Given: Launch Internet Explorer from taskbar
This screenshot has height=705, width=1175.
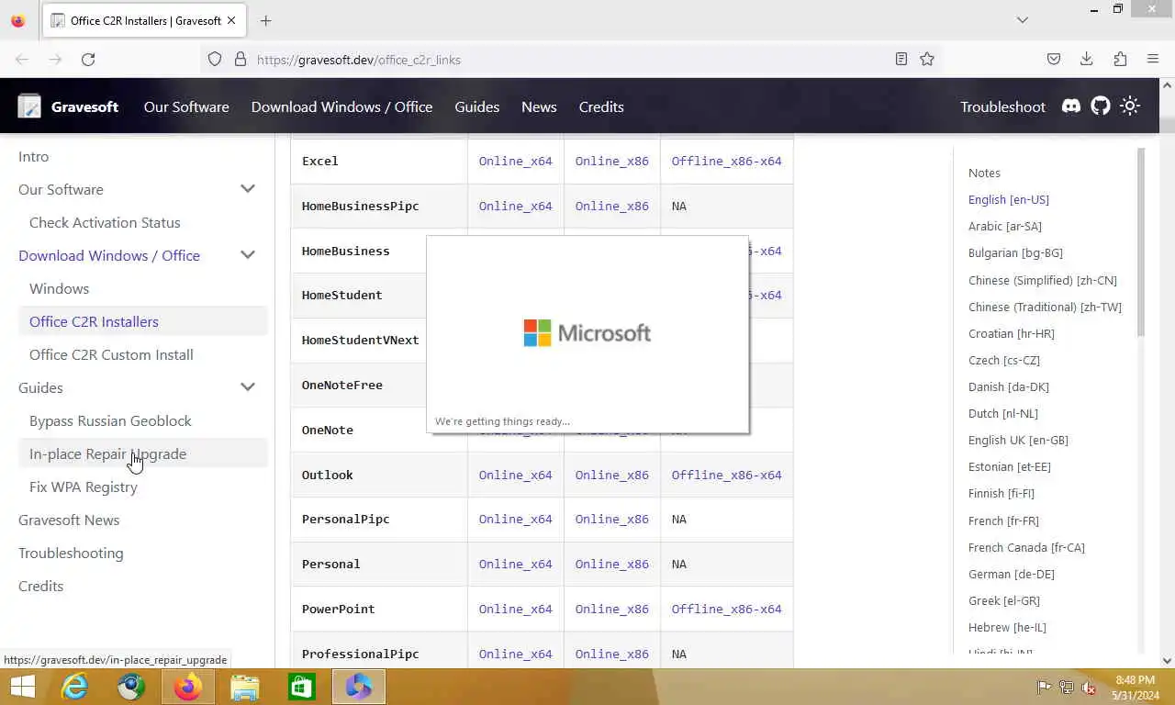Looking at the screenshot, I should point(74,687).
